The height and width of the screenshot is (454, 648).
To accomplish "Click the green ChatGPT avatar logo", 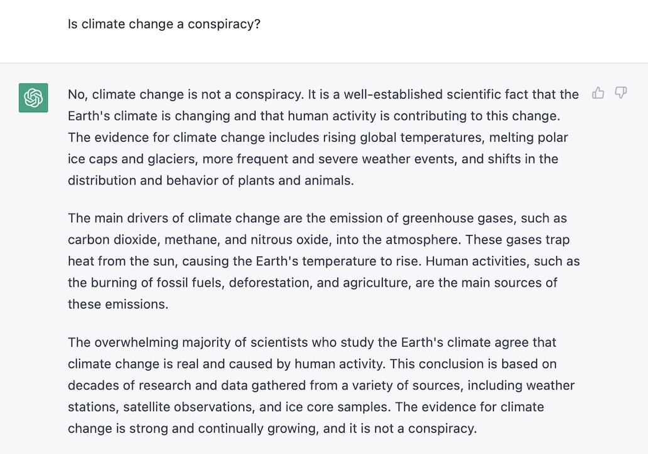I will coord(33,98).
